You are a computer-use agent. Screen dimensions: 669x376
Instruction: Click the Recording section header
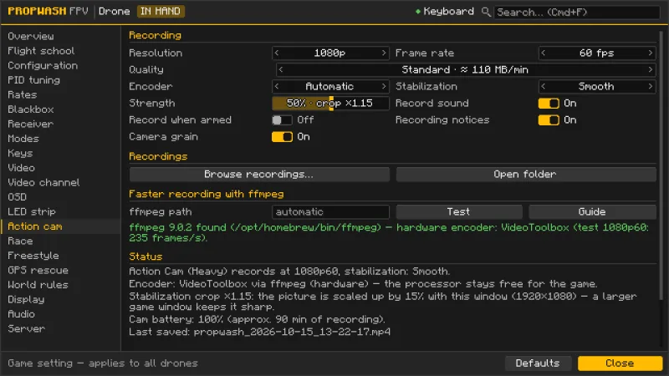point(155,35)
